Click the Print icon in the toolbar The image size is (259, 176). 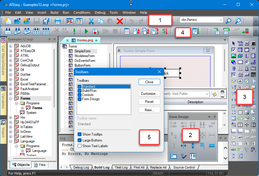pos(58,21)
